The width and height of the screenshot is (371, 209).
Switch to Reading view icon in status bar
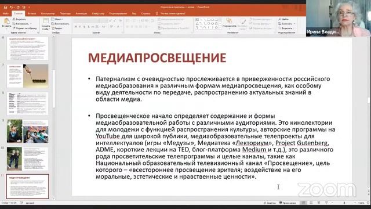pos(319,203)
